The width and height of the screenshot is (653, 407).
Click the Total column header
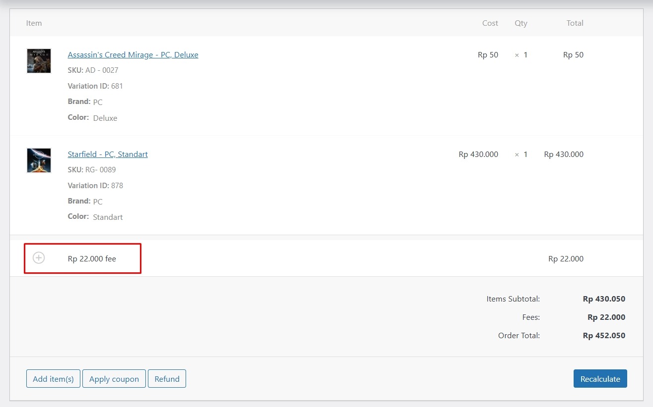(x=575, y=23)
